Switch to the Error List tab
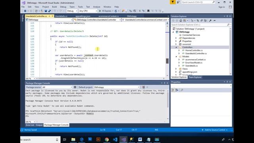 tap(30, 125)
